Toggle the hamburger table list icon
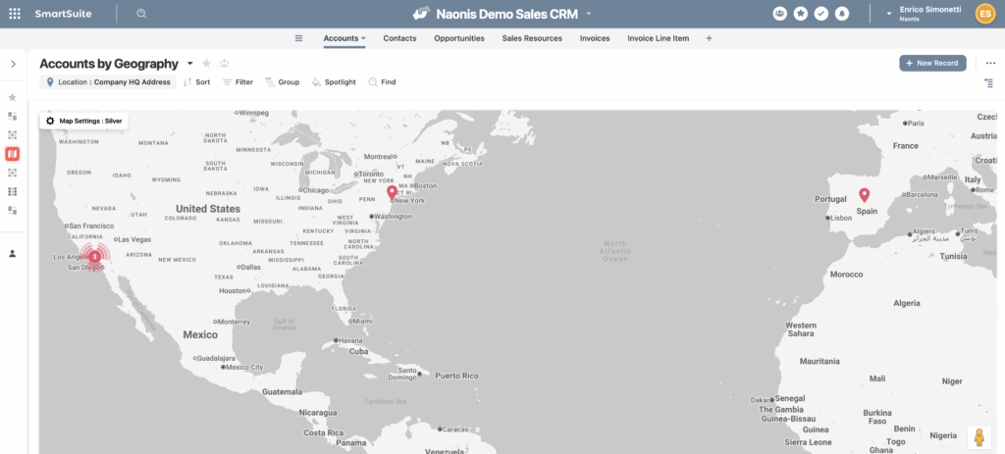The width and height of the screenshot is (1005, 454). click(299, 38)
